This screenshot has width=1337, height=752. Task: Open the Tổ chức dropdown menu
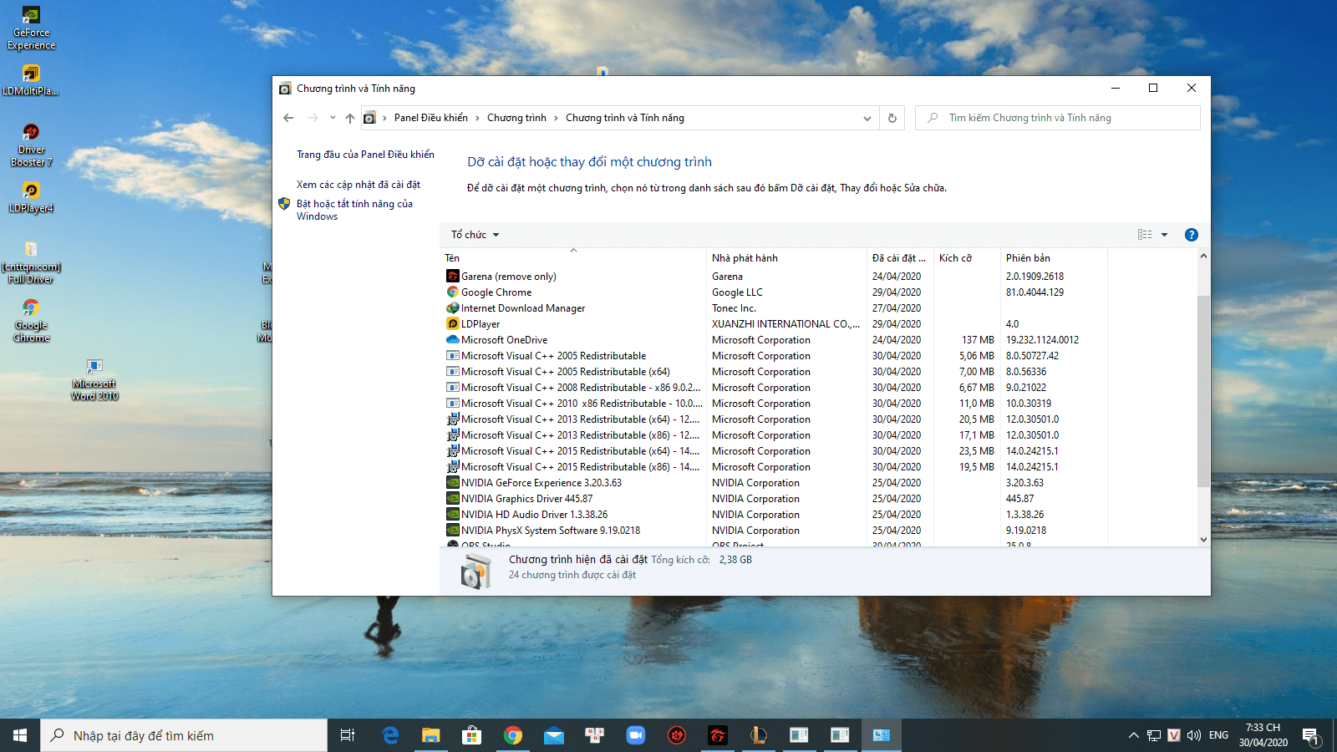tap(475, 235)
